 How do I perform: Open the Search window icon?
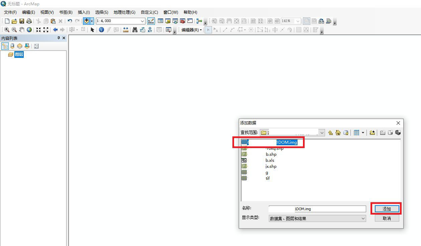(x=175, y=21)
